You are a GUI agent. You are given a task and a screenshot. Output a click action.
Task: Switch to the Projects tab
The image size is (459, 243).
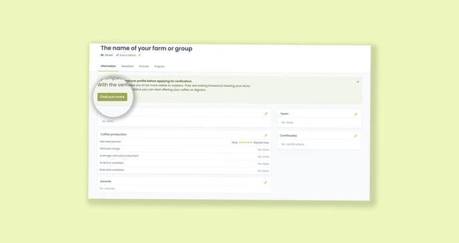point(159,67)
